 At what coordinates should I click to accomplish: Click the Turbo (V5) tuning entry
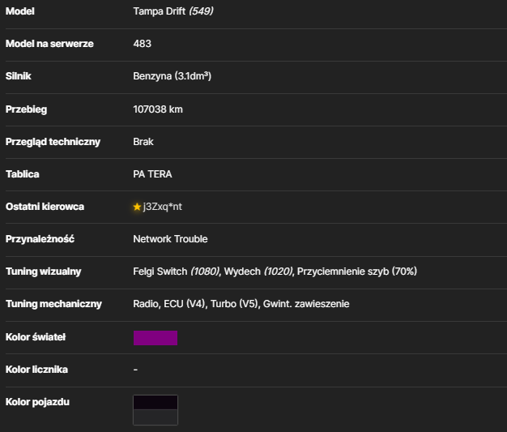click(235, 304)
